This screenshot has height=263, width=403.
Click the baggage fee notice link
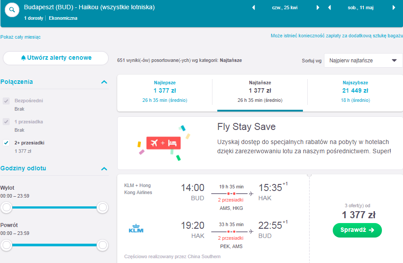337,36
